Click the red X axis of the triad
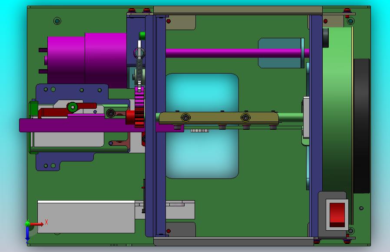390x252 pixels. click(x=37, y=224)
